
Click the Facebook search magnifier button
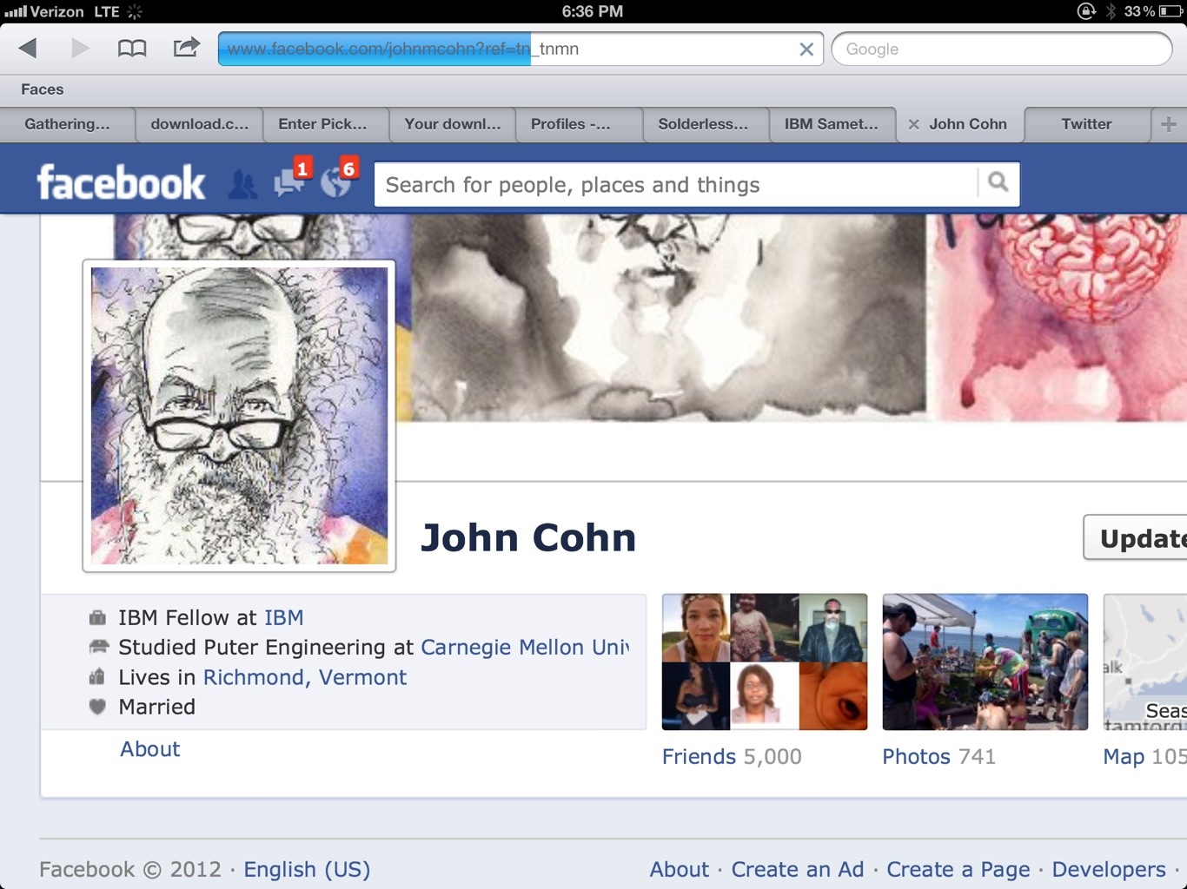click(998, 183)
